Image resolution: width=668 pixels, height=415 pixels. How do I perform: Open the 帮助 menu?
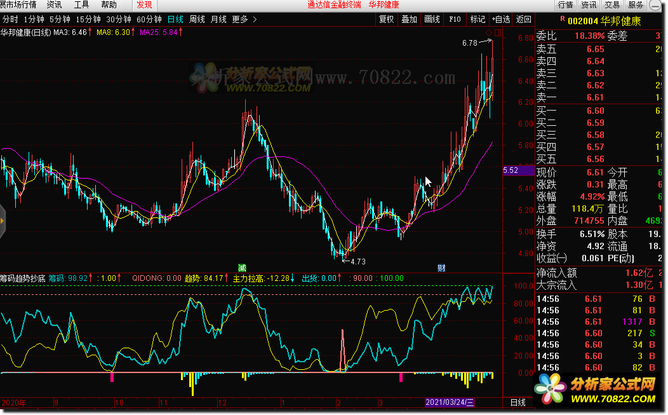pyautogui.click(x=109, y=5)
